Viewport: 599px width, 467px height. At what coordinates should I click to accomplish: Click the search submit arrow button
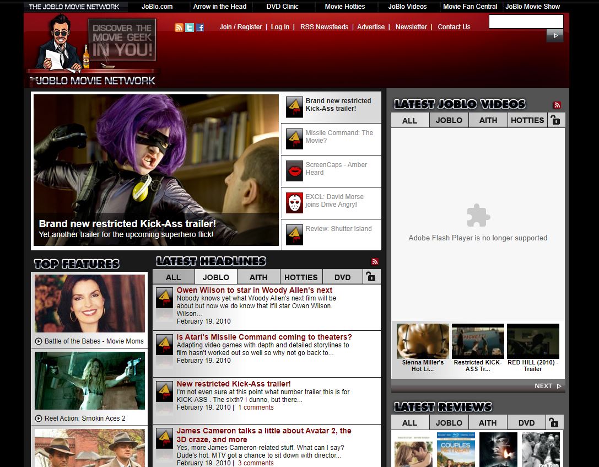coord(555,35)
